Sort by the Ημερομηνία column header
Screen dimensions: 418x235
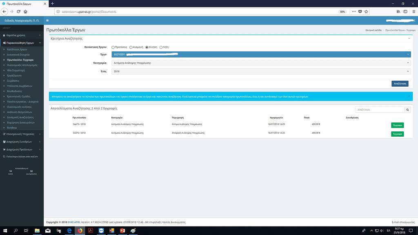click(x=276, y=117)
